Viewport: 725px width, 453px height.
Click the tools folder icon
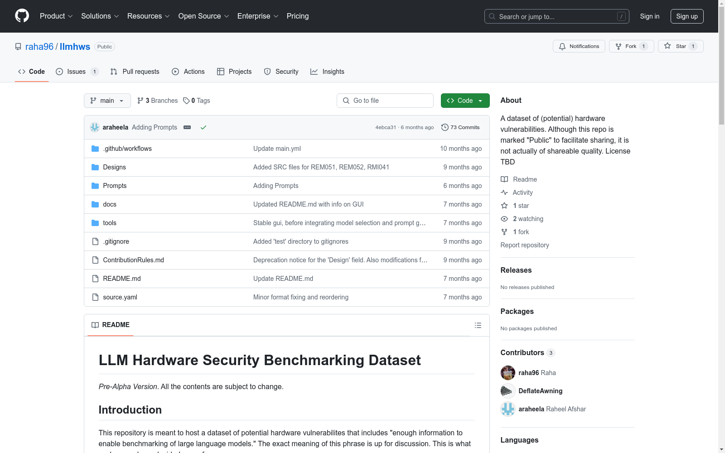pyautogui.click(x=95, y=223)
